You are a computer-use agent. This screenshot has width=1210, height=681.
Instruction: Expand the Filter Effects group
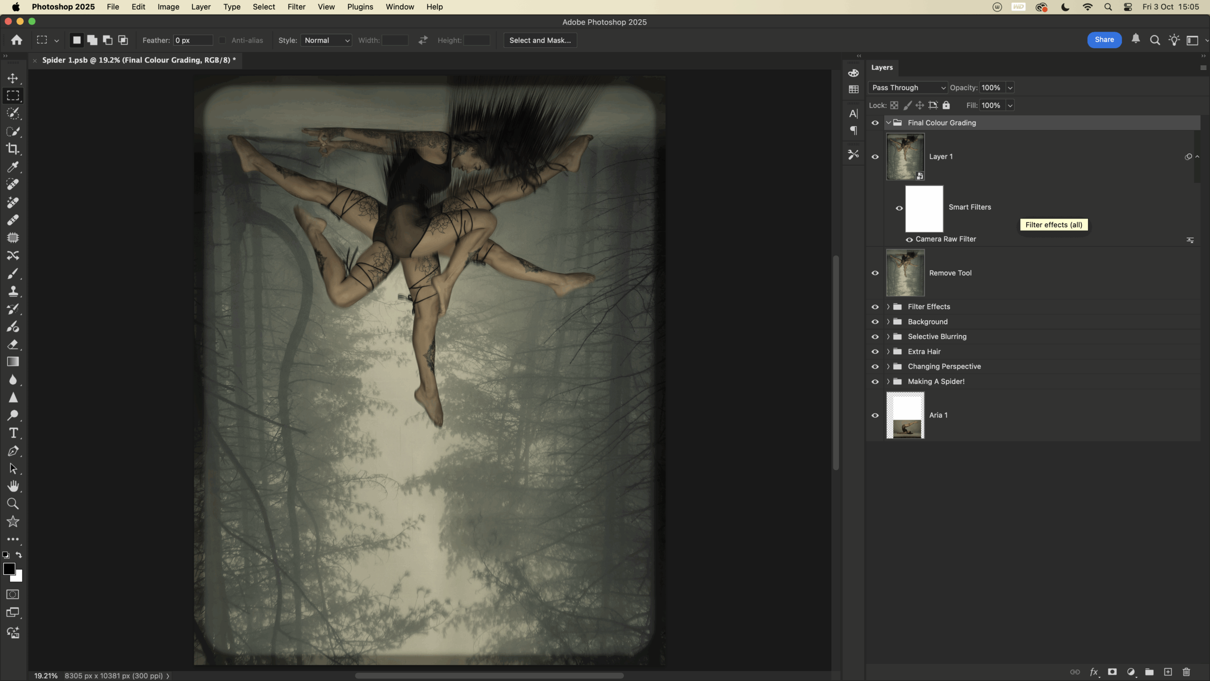pyautogui.click(x=888, y=307)
